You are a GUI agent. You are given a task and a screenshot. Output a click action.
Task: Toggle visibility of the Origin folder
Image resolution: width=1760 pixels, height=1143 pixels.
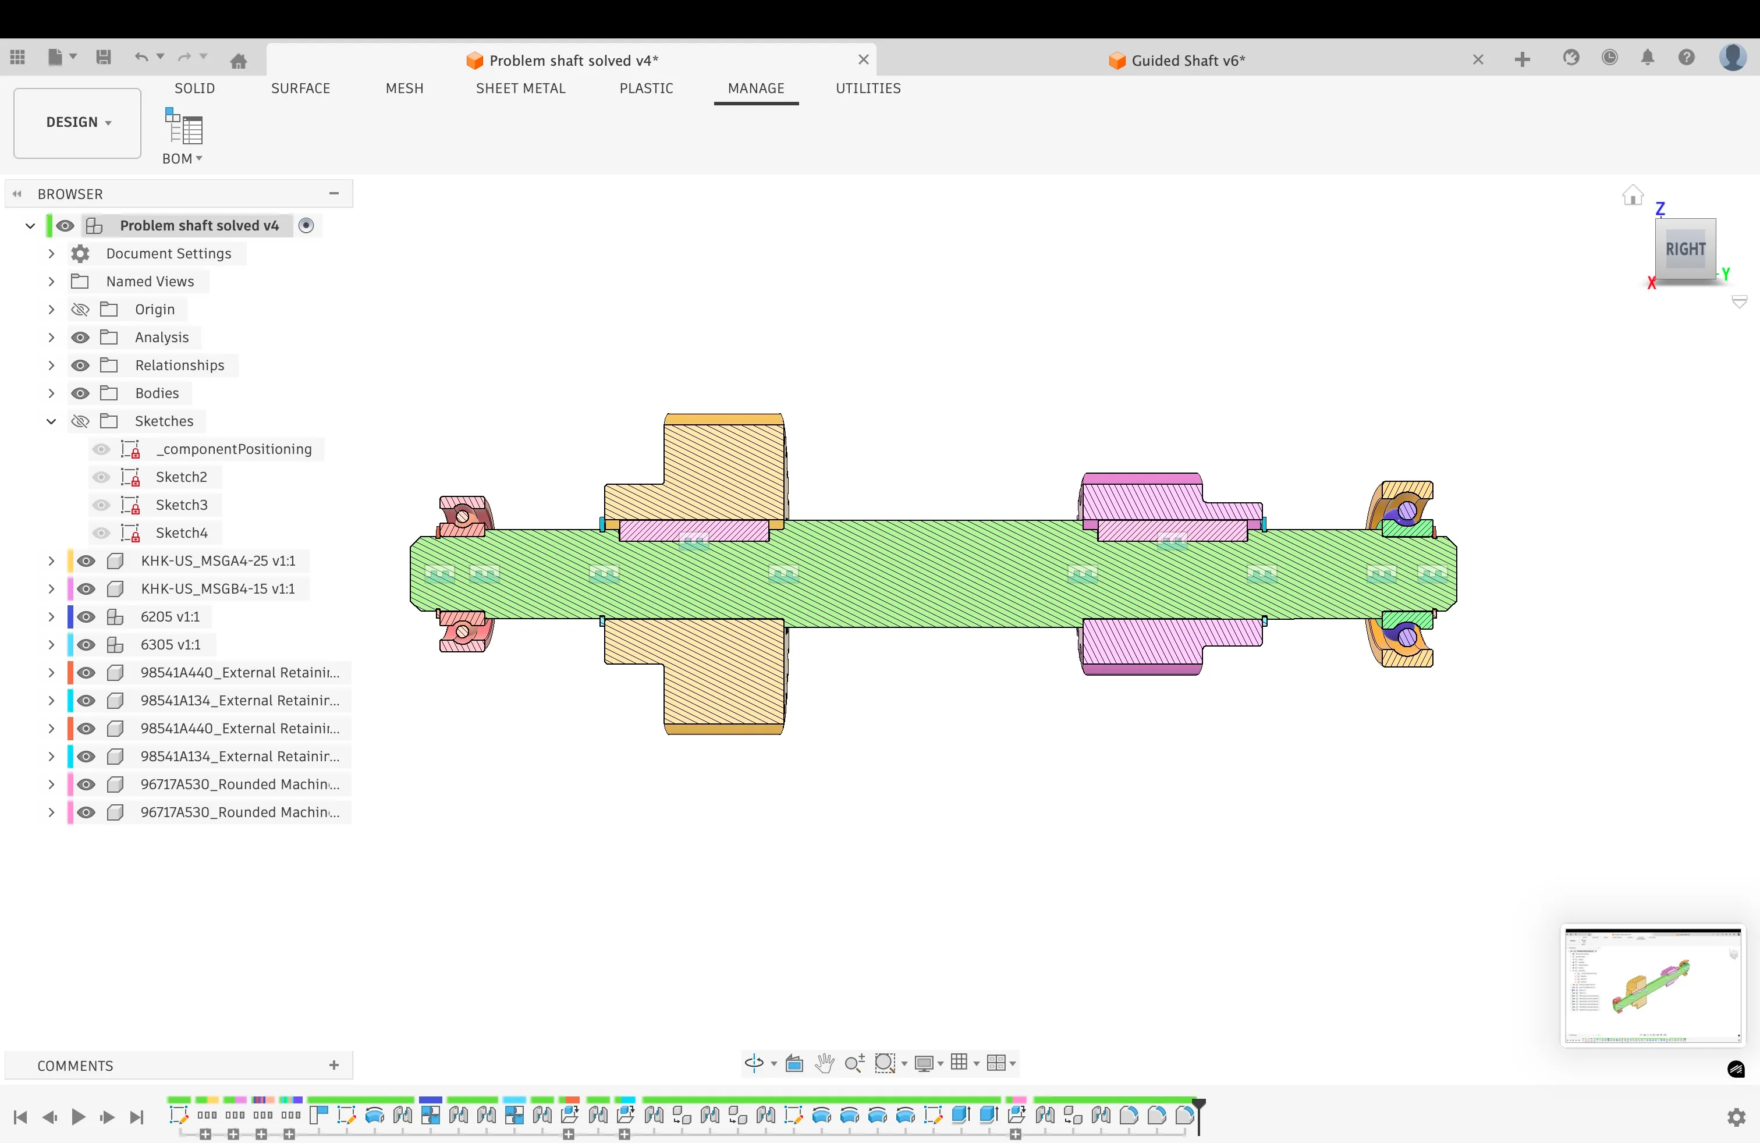pos(80,309)
